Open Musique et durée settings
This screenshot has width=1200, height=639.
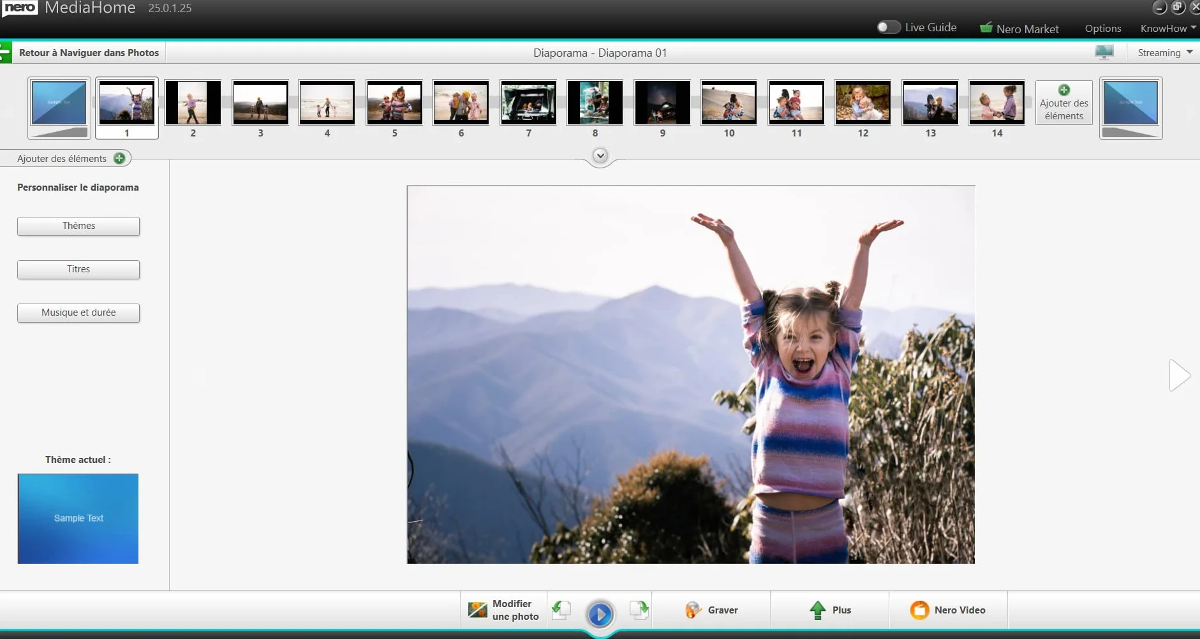(x=78, y=313)
